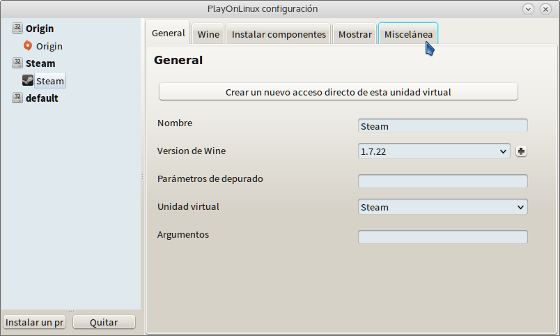Viewport: 560px width, 336px height.
Task: Select the Origin shortcut entry
Action: (49, 46)
